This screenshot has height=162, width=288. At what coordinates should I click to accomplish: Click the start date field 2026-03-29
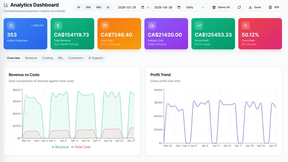coord(130,7)
